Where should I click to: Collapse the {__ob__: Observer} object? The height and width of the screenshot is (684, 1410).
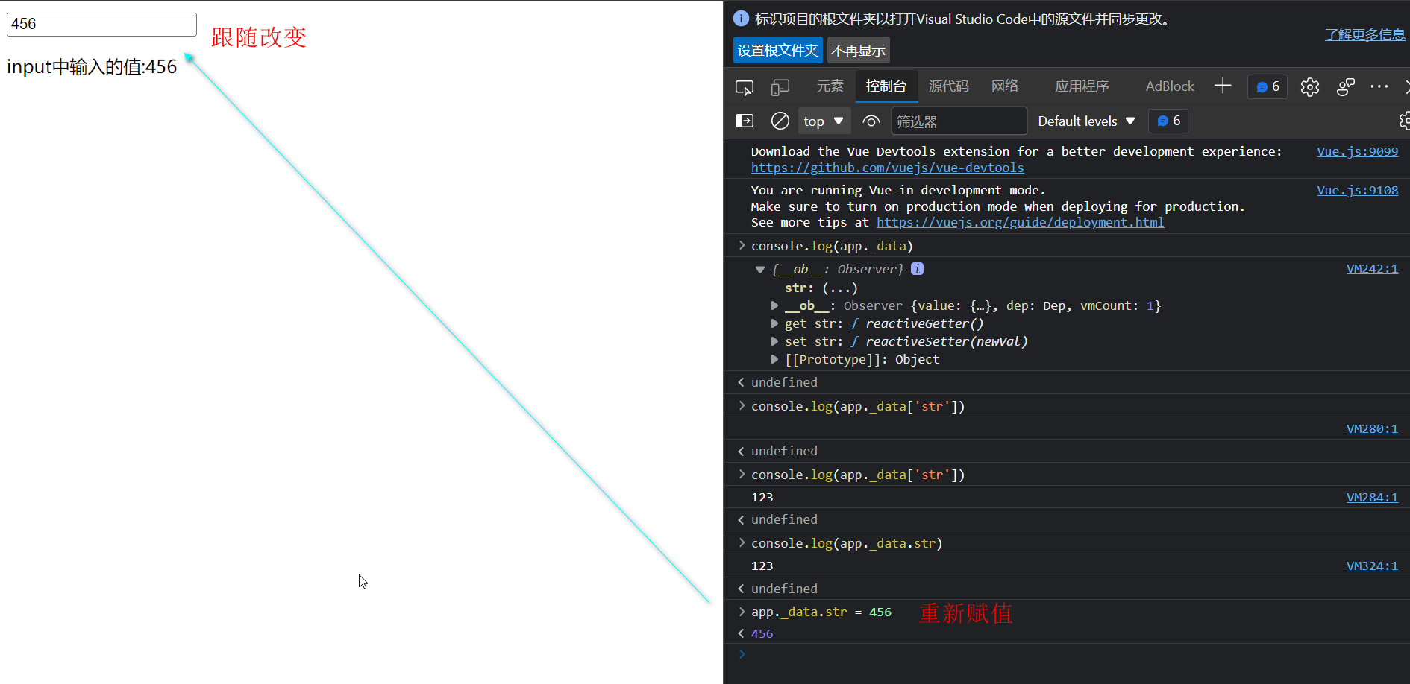[760, 269]
